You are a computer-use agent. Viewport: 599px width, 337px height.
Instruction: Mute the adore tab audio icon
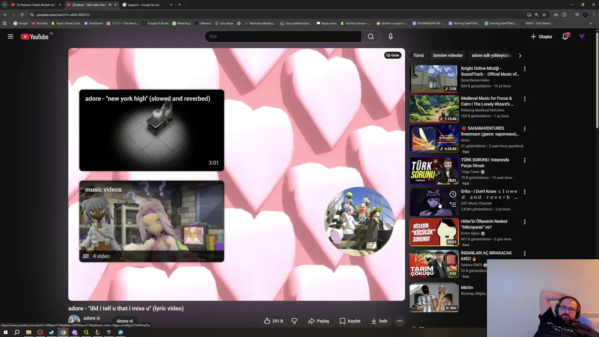click(x=110, y=5)
